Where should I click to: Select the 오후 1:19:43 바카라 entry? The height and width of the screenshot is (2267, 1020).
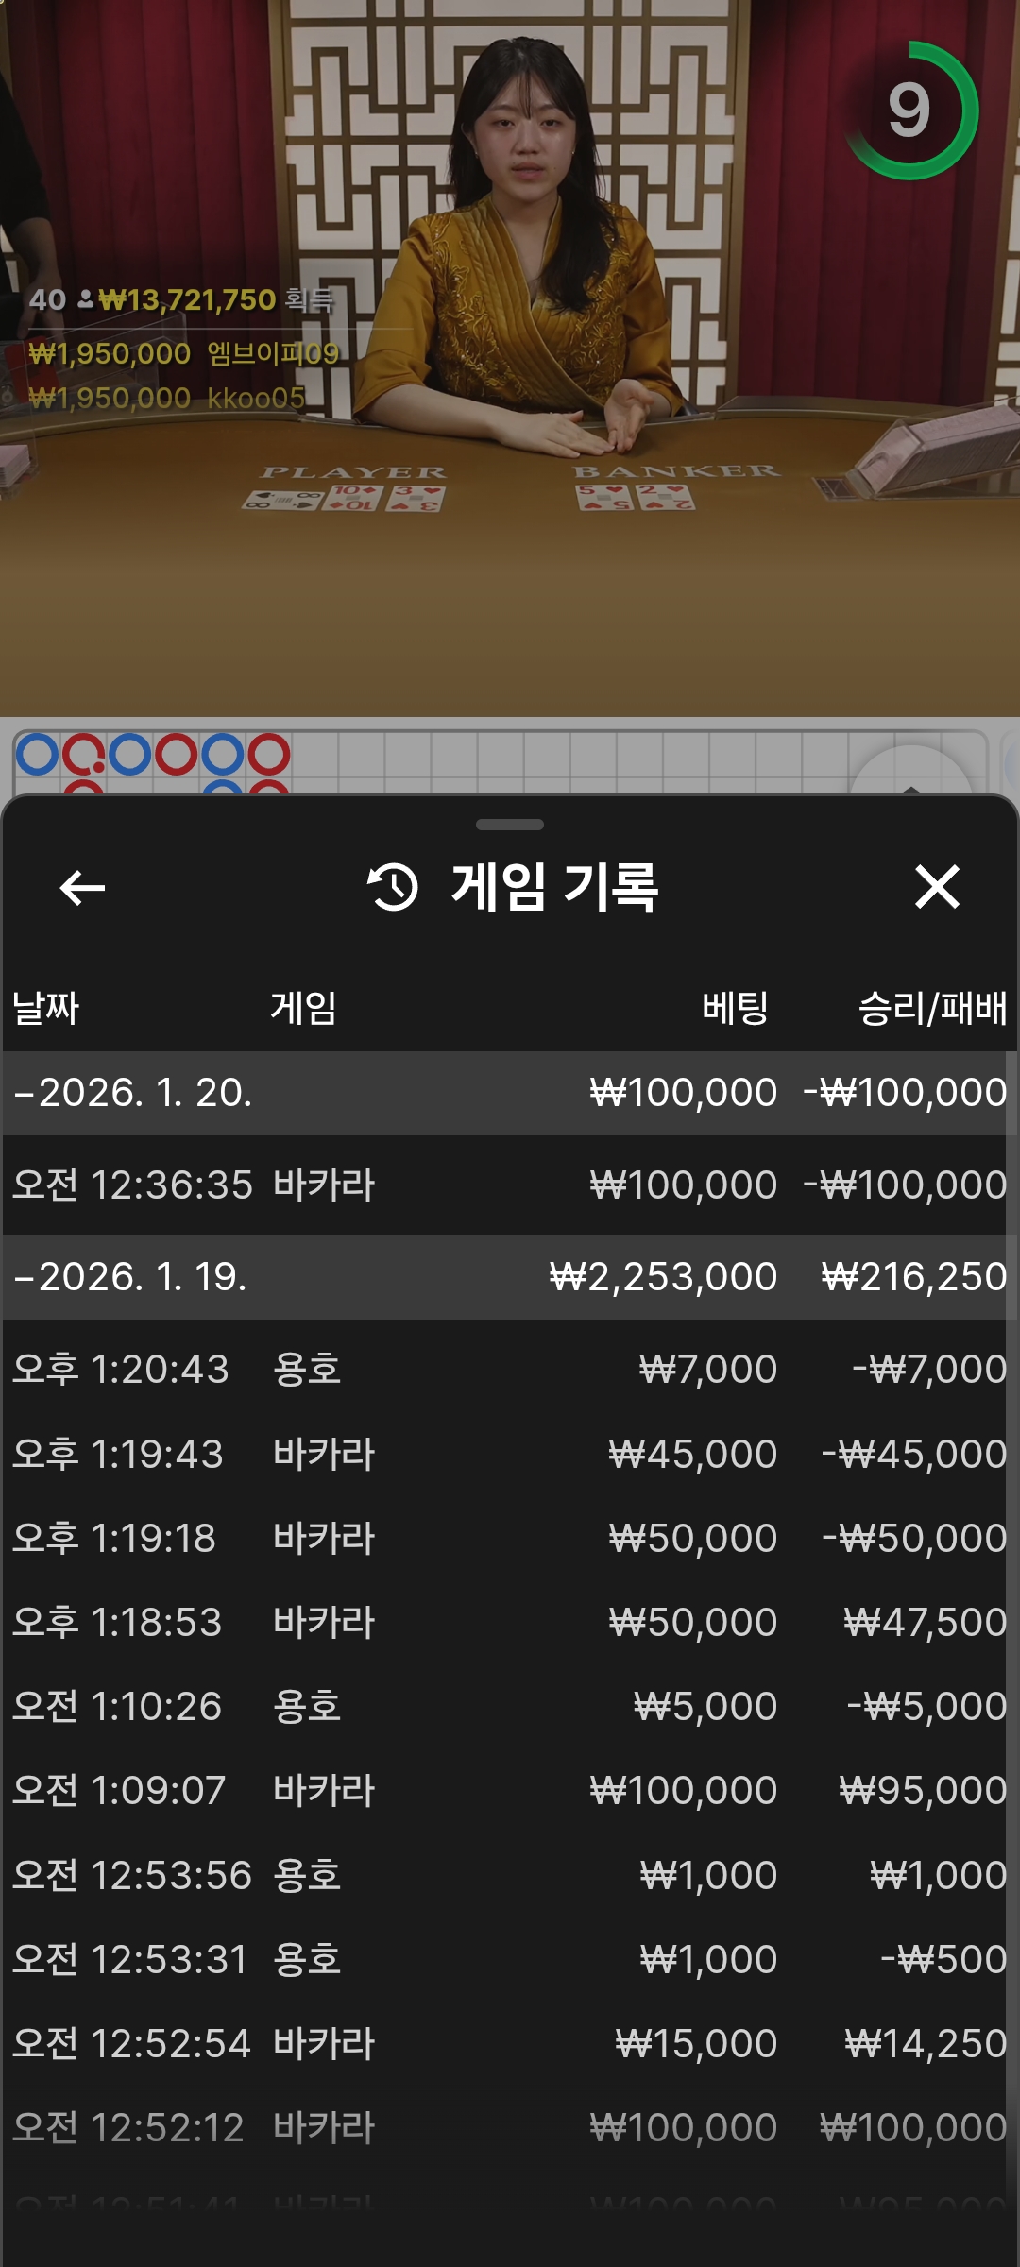pyautogui.click(x=510, y=1454)
